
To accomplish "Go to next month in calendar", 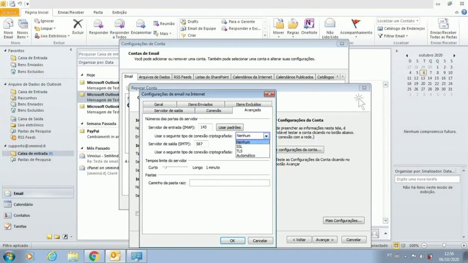I will [454, 55].
